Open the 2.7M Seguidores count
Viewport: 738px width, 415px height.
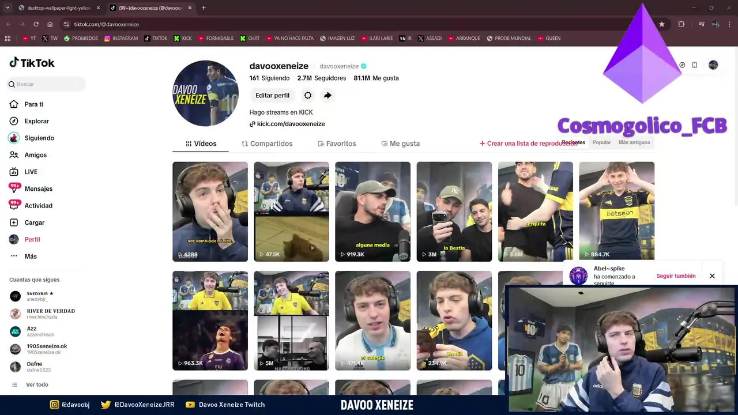322,78
